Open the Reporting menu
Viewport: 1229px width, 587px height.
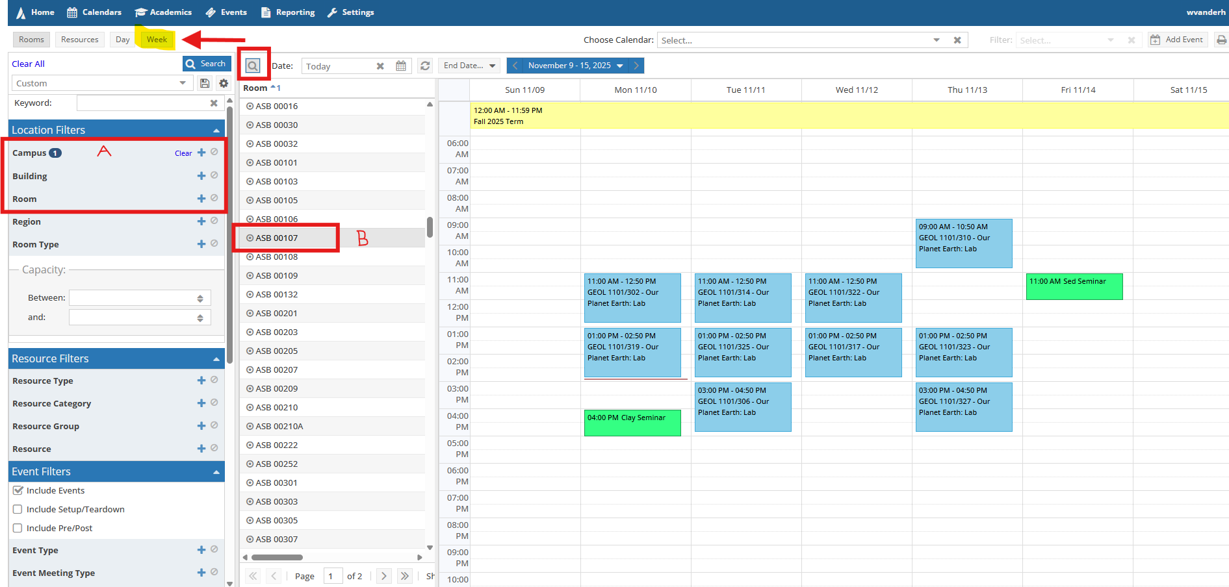coord(288,12)
